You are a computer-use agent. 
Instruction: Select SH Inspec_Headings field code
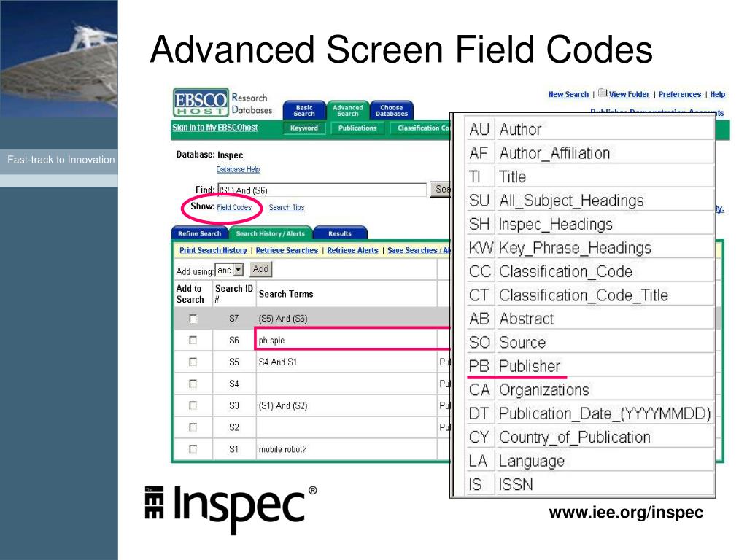coord(591,224)
